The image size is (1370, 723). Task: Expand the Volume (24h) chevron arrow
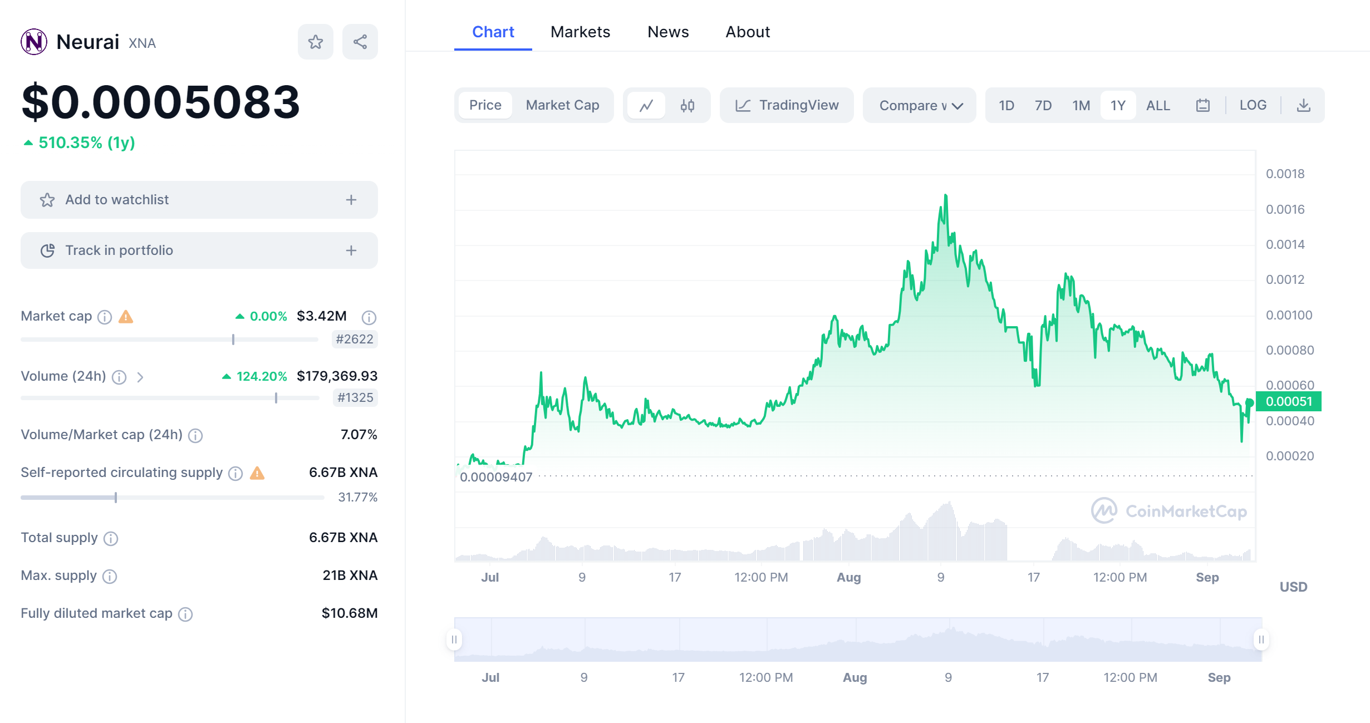140,377
